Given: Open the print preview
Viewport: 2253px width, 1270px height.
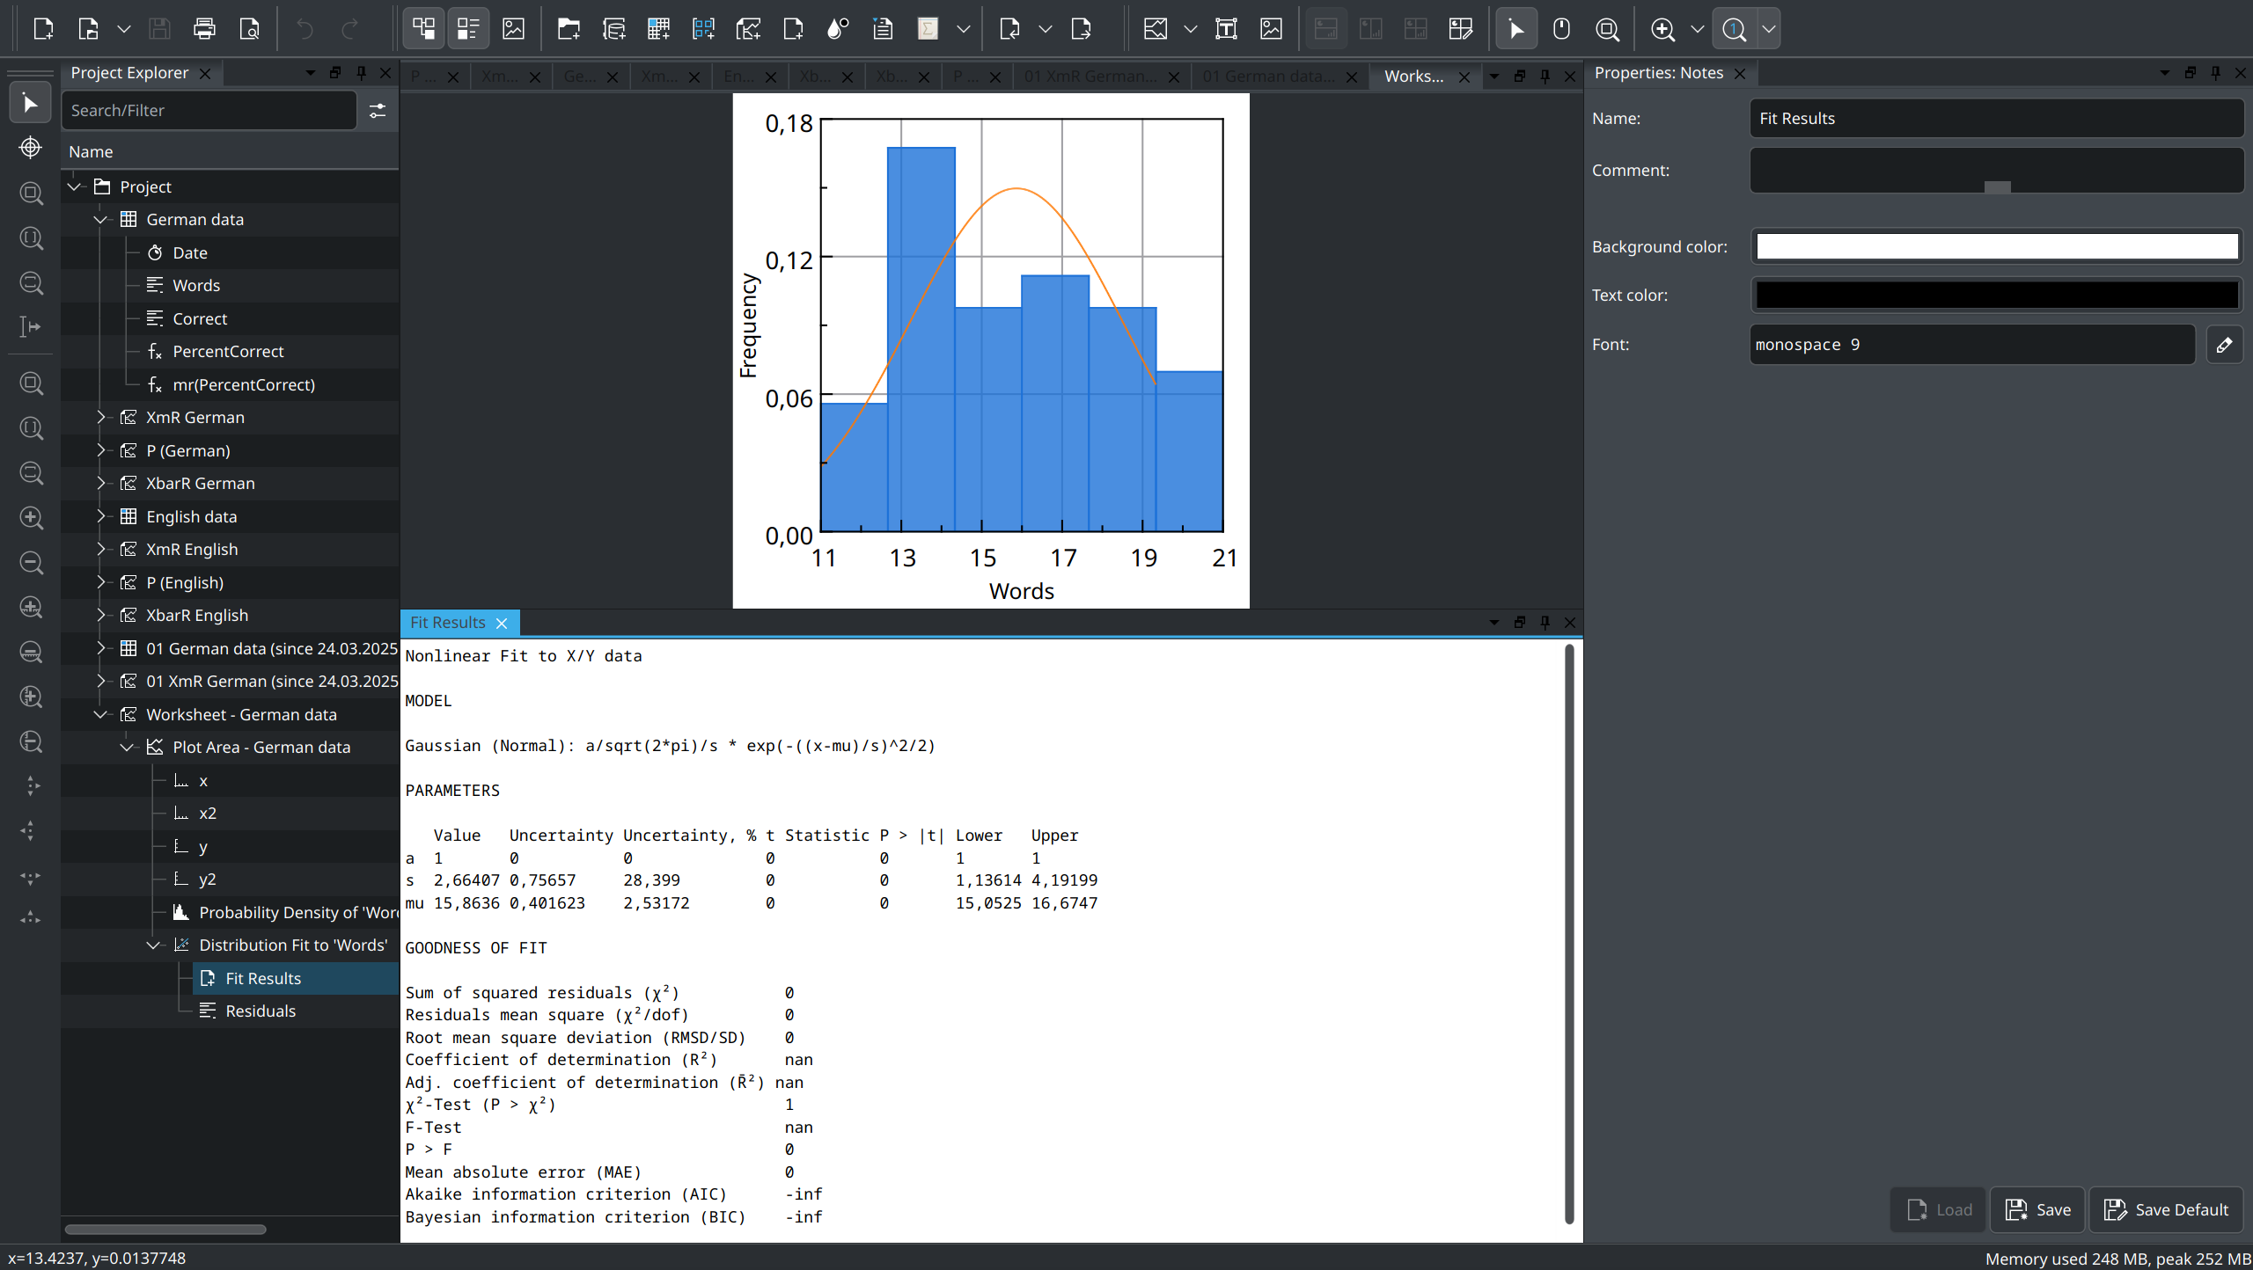Looking at the screenshot, I should click(x=249, y=28).
